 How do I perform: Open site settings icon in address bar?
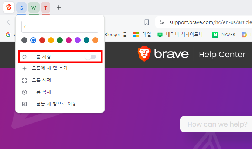162,22
